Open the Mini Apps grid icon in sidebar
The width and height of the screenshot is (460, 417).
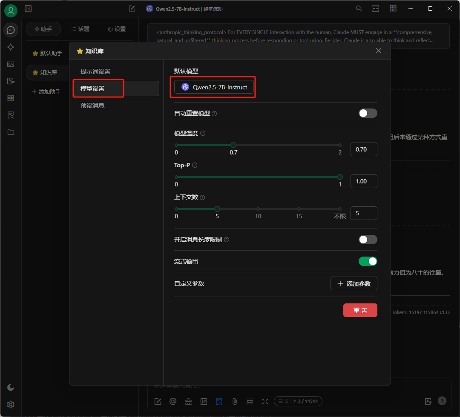coord(11,98)
